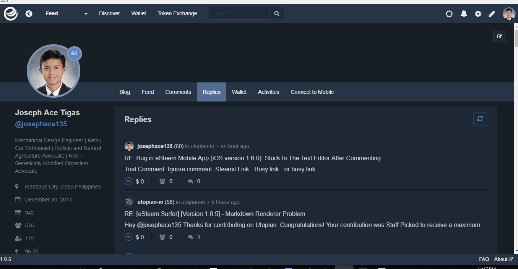Click join date December 30, 2017
The width and height of the screenshot is (518, 269).
48,200
